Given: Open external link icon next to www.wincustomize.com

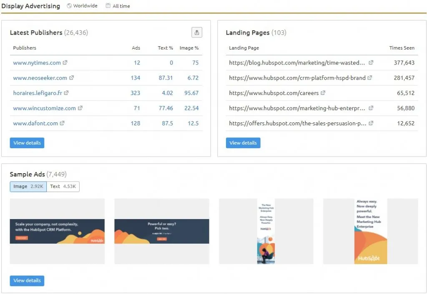Looking at the screenshot, I should pyautogui.click(x=80, y=108).
